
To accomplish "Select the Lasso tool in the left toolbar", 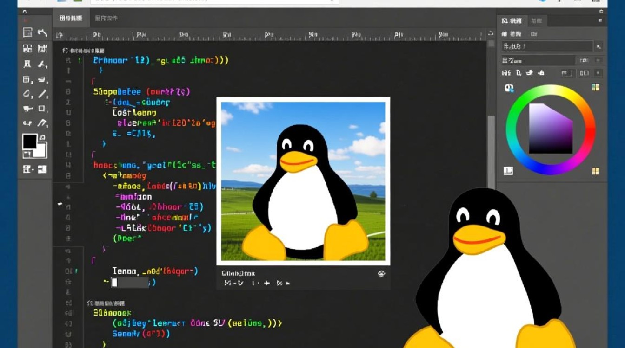I will point(27,93).
